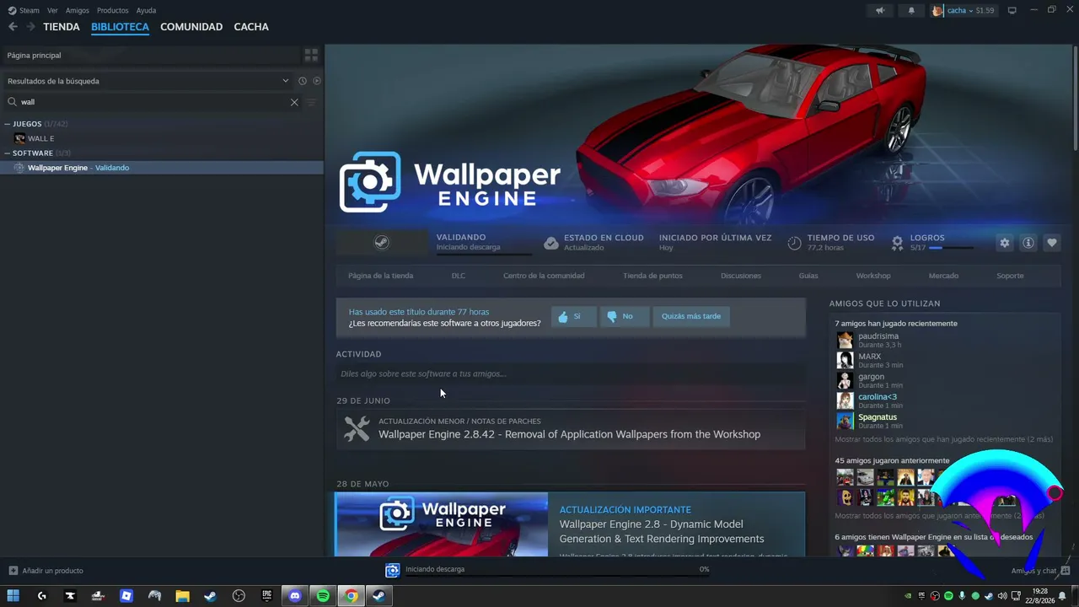Recommend software with Sí button
The width and height of the screenshot is (1079, 607).
(573, 316)
